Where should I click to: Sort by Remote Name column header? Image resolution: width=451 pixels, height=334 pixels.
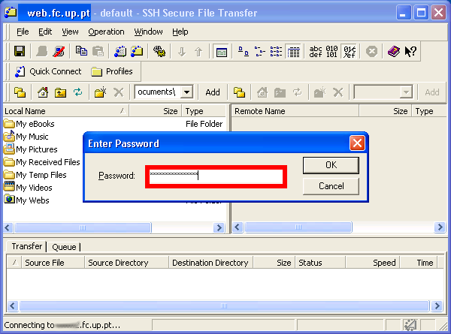pyautogui.click(x=295, y=111)
